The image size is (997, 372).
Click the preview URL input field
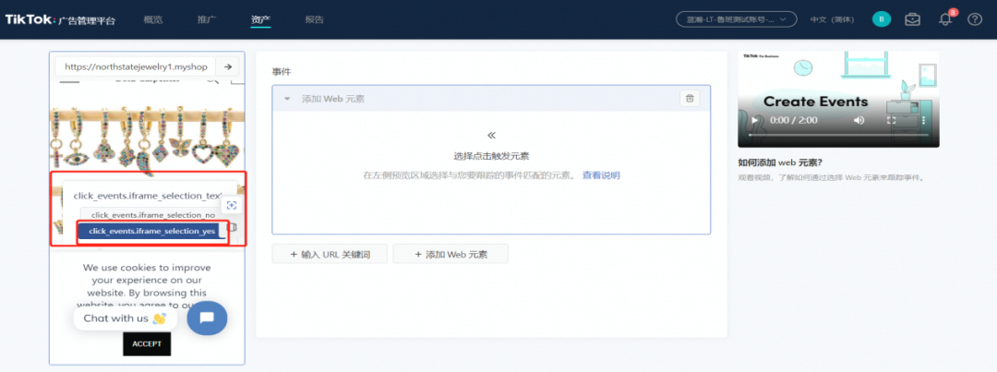[136, 66]
